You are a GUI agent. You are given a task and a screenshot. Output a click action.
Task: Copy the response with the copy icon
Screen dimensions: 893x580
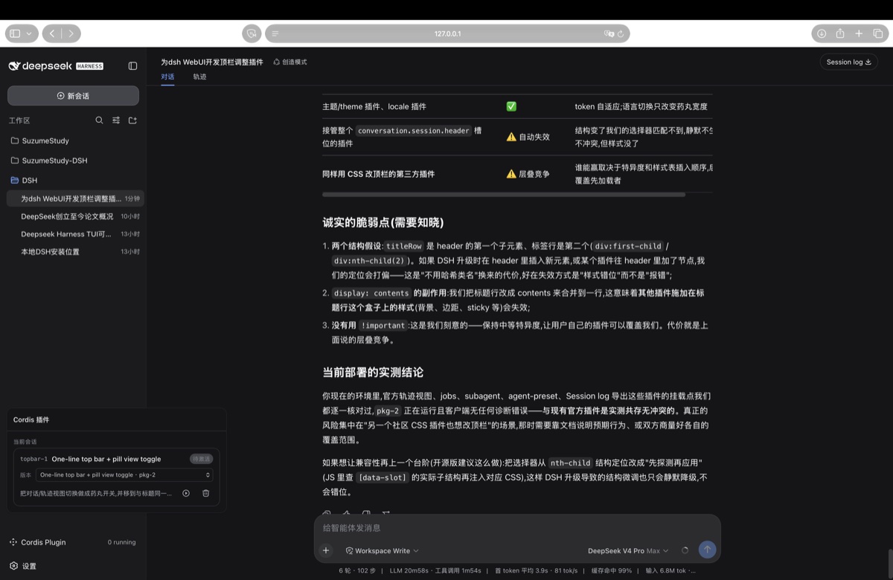pyautogui.click(x=327, y=514)
